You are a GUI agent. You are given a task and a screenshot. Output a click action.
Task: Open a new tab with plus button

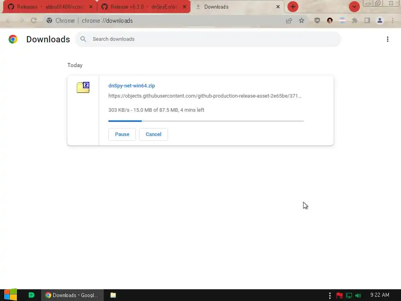(x=293, y=7)
